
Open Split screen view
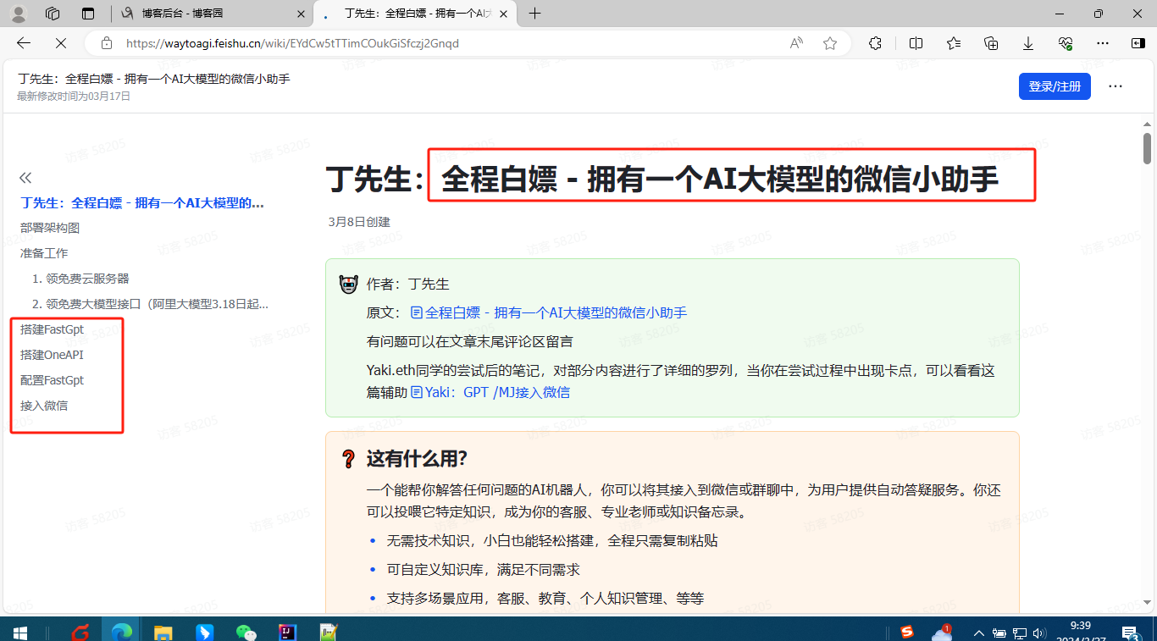916,43
